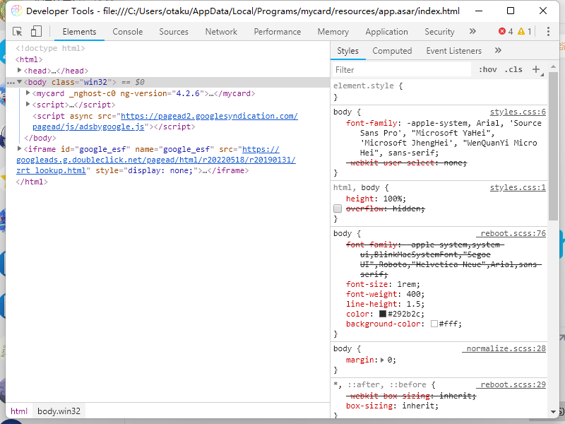
Task: Open the Memory tab
Action: pyautogui.click(x=333, y=32)
